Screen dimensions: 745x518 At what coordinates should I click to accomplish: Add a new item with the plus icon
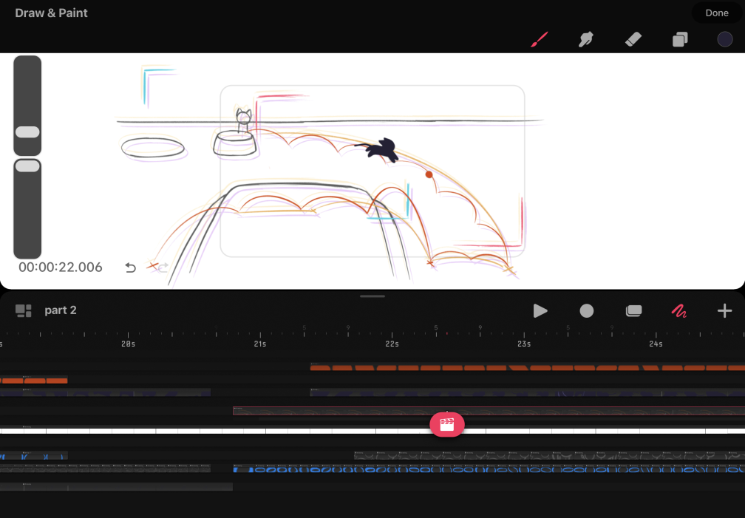click(724, 311)
